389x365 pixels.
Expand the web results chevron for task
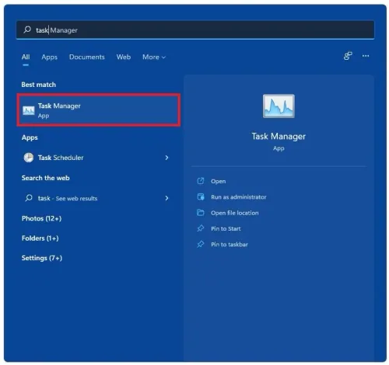click(166, 198)
